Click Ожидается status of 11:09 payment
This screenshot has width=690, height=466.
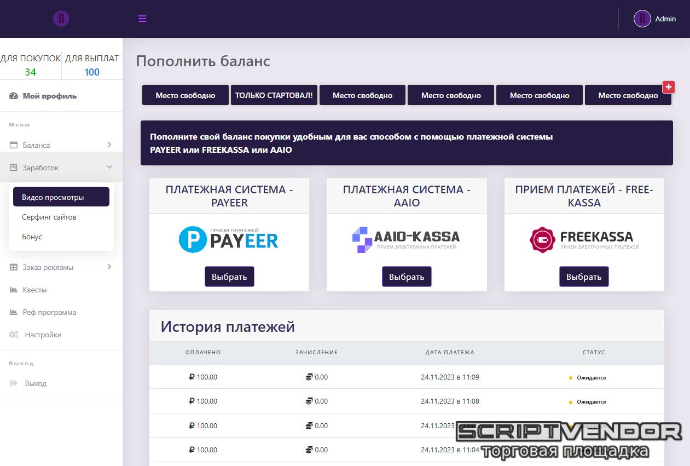click(591, 377)
